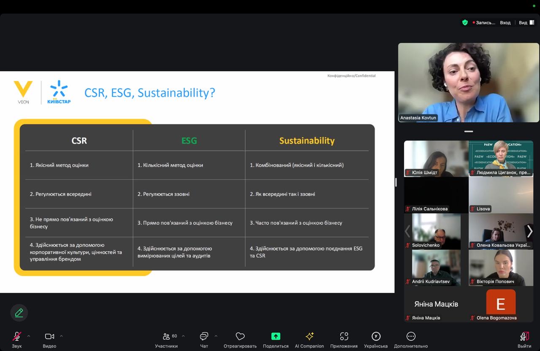The width and height of the screenshot is (540, 351).
Task: Open the Reactions heart icon
Action: coord(240,336)
